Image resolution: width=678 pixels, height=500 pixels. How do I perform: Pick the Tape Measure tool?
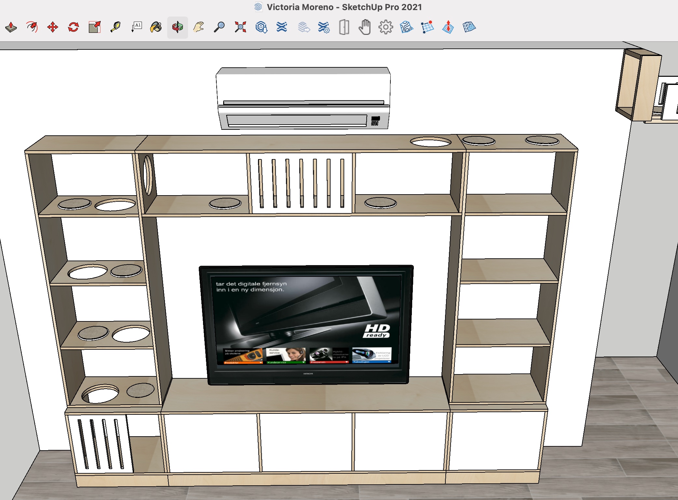pos(115,27)
